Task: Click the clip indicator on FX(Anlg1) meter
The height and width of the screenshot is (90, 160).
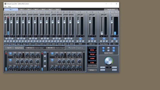Action: click(8, 18)
